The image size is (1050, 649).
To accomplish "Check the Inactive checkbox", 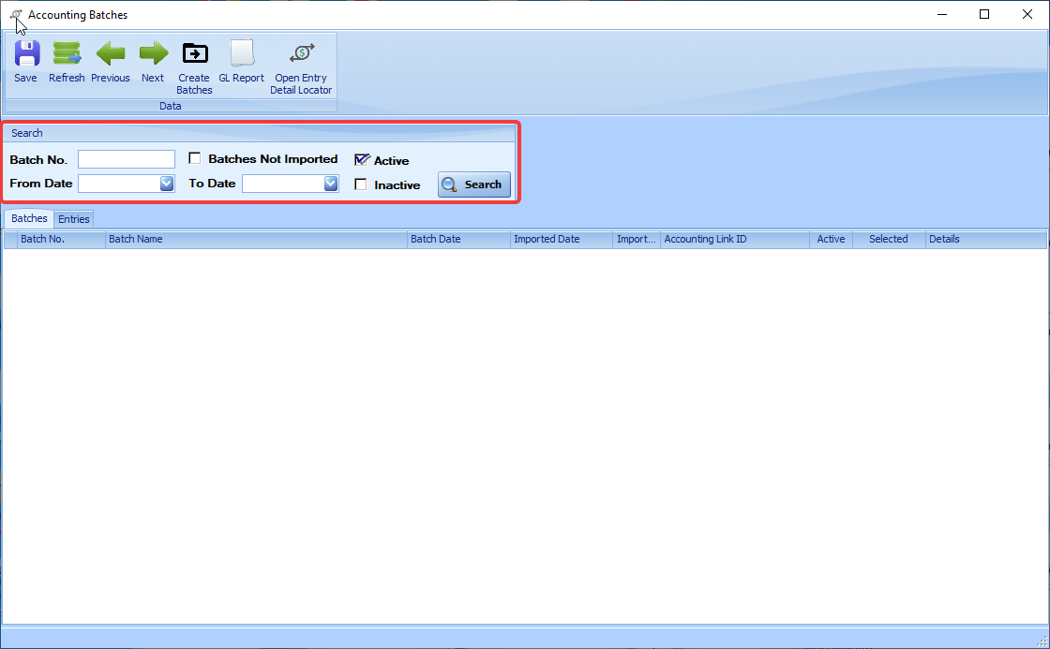I will [x=361, y=184].
